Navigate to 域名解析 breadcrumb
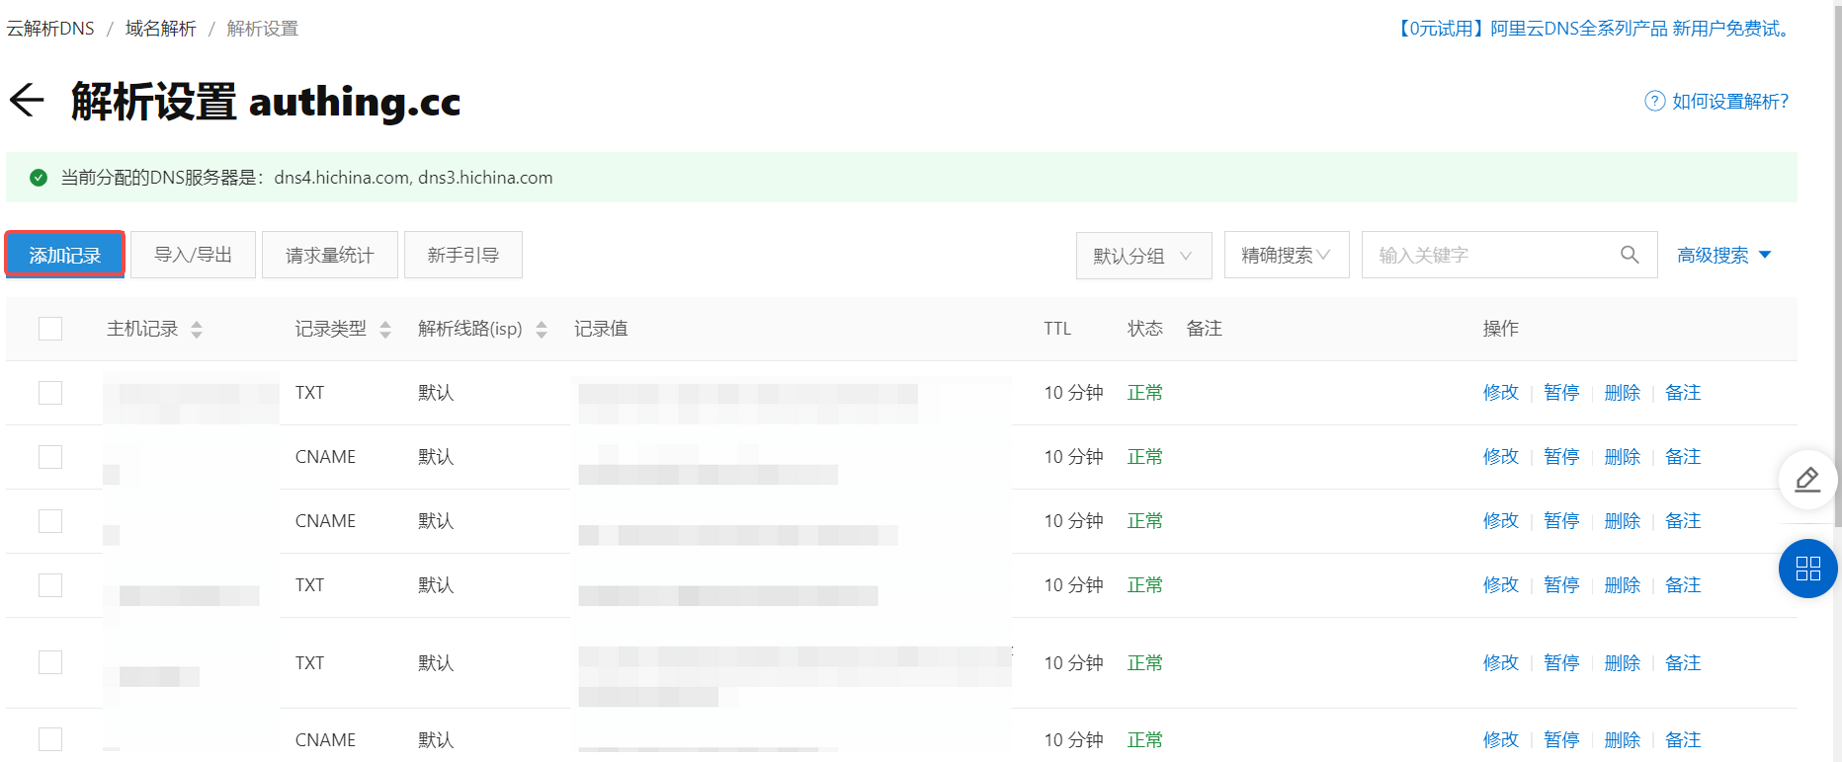 (x=160, y=29)
